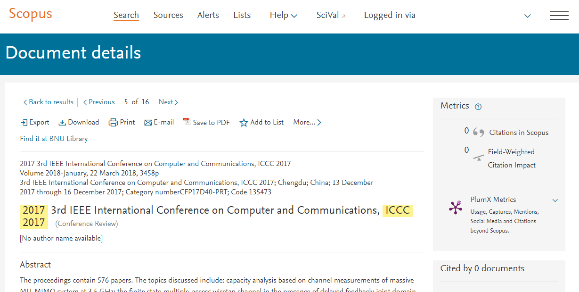Open the Alerts menu item
Screen dimensions: 579x292
[208, 15]
